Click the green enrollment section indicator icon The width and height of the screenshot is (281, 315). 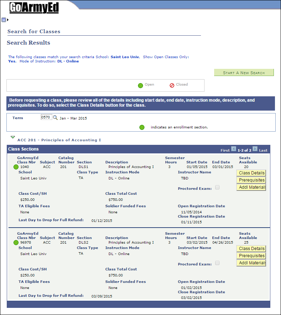pyautogui.click(x=142, y=127)
